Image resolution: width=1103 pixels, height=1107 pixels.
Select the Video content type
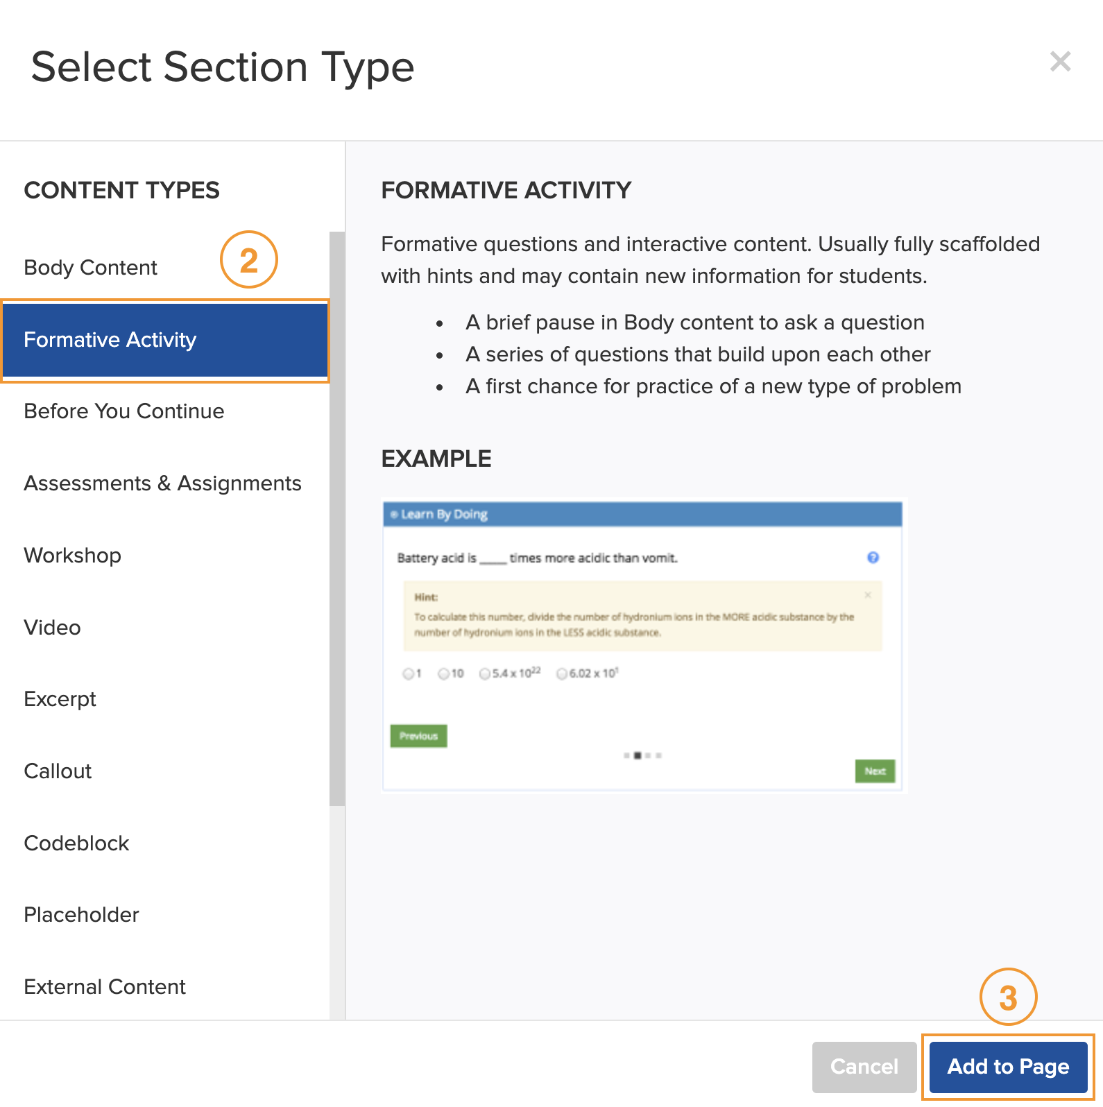165,628
